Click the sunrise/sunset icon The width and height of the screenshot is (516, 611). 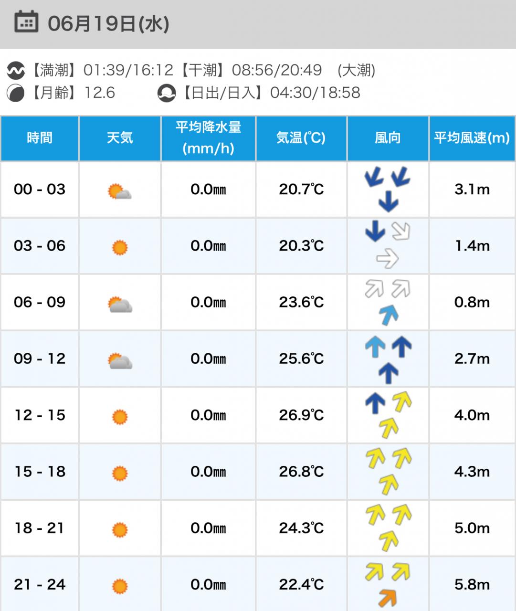click(x=167, y=93)
